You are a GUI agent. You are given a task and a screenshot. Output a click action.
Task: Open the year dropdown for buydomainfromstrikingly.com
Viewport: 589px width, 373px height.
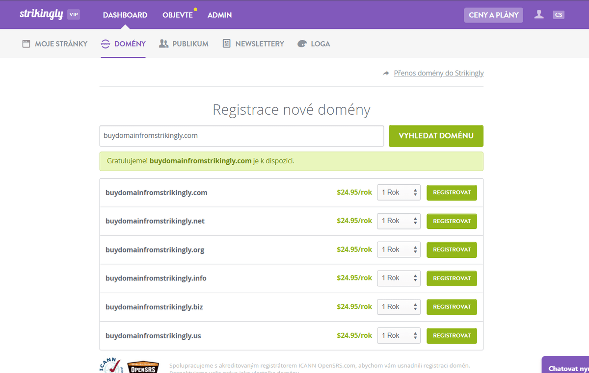[399, 193]
